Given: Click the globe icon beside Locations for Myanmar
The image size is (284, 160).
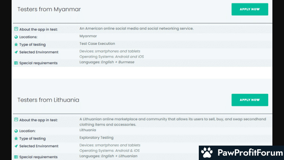Looking at the screenshot, I should [16, 37].
